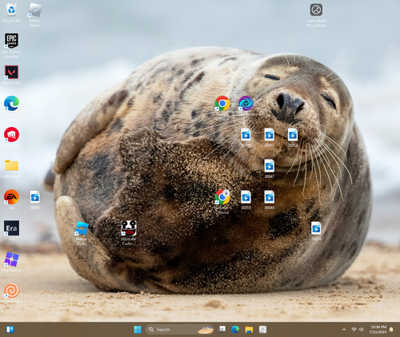Click the taskbar Search box
The height and width of the screenshot is (337, 400).
179,330
